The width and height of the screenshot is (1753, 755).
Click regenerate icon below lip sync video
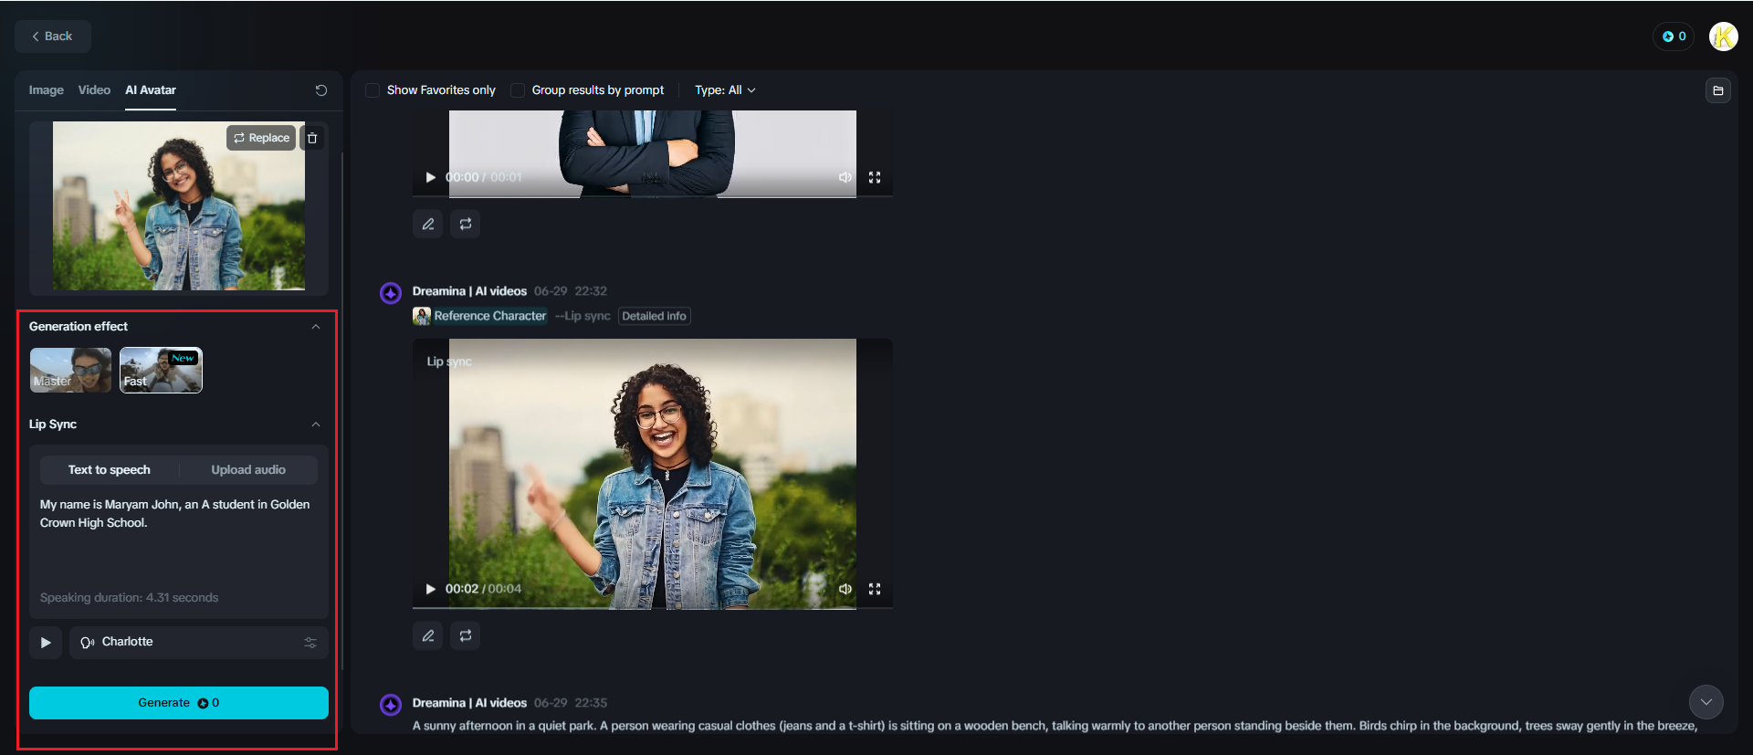(x=466, y=635)
